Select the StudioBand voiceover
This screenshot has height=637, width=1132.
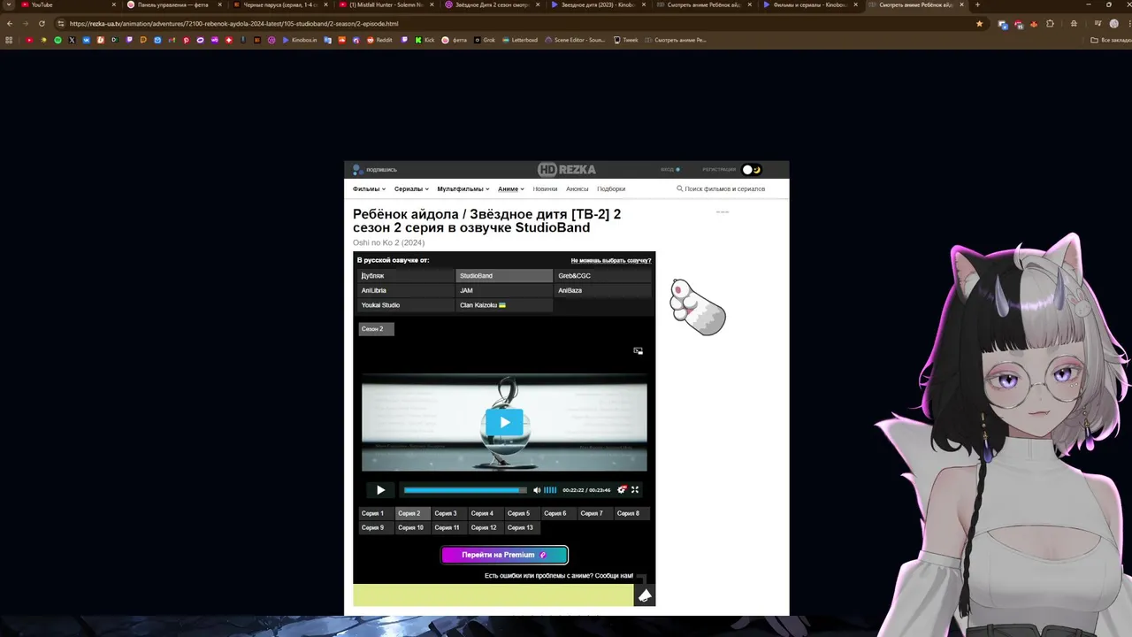tap(504, 276)
